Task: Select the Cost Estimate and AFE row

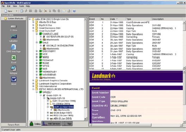Action: [x=136, y=22]
